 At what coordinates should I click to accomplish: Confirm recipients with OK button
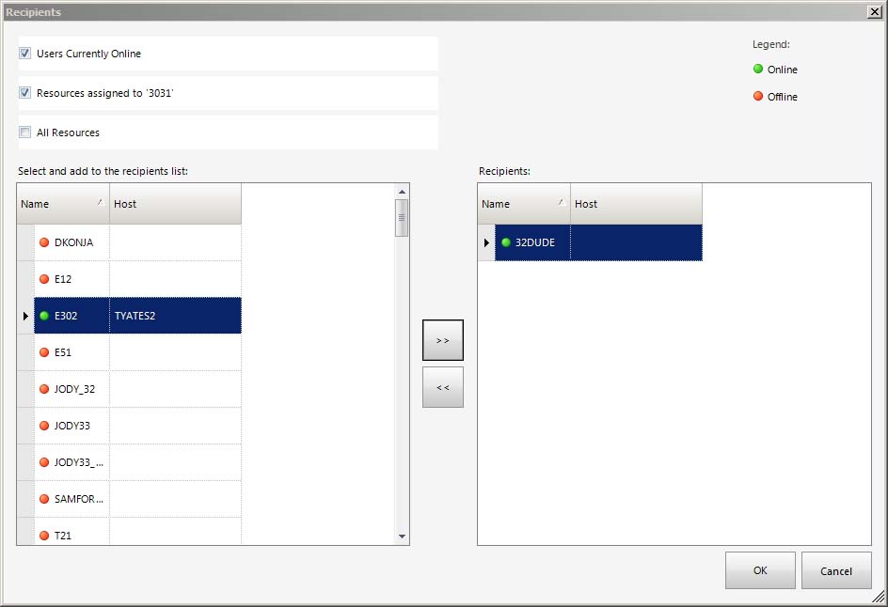[x=760, y=570]
